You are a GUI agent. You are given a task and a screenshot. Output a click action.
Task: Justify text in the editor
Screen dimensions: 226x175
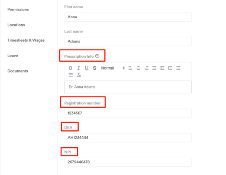pos(154,68)
